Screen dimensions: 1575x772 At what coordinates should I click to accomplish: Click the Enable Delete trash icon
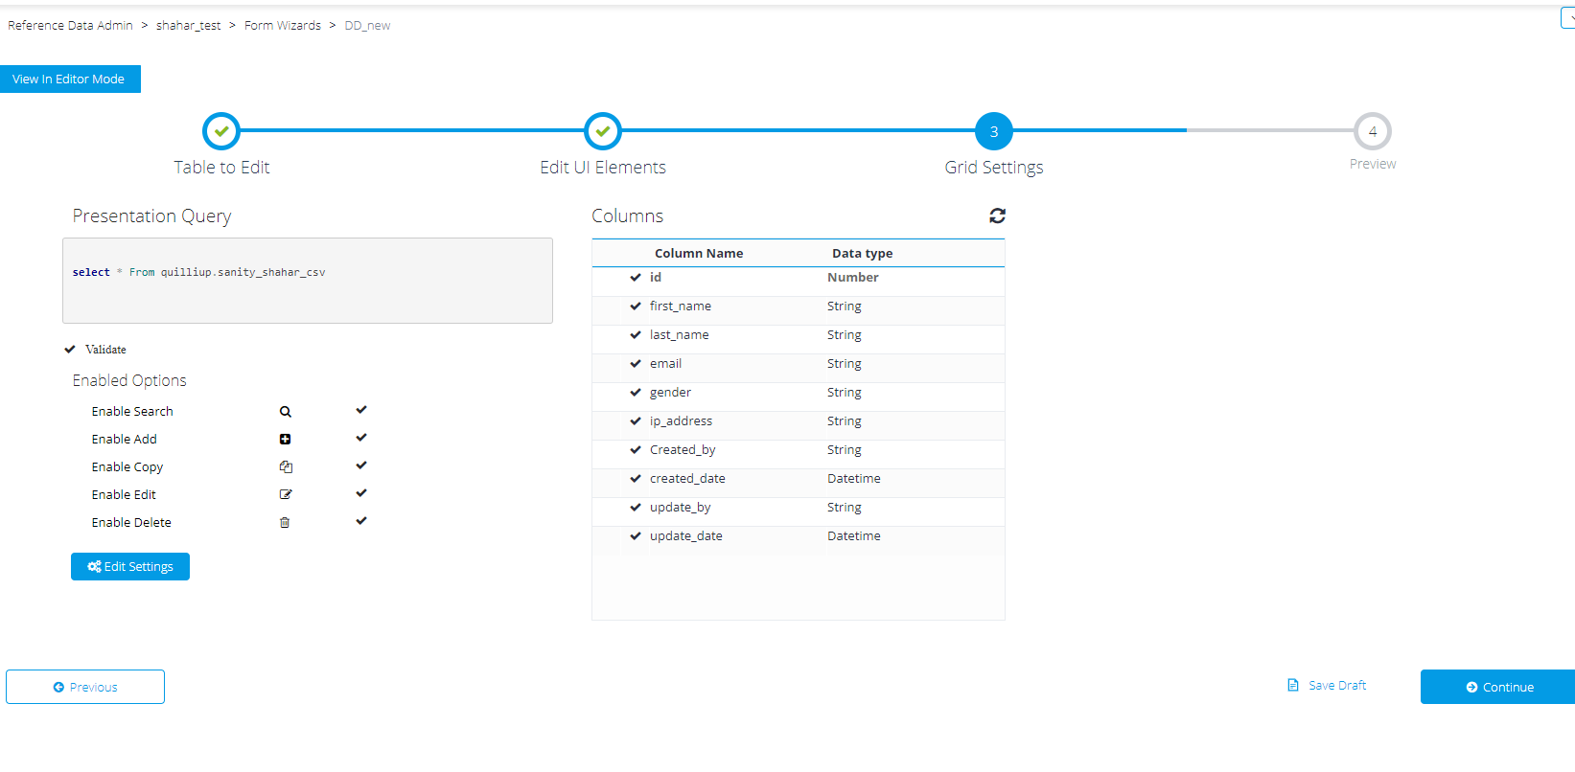click(285, 523)
